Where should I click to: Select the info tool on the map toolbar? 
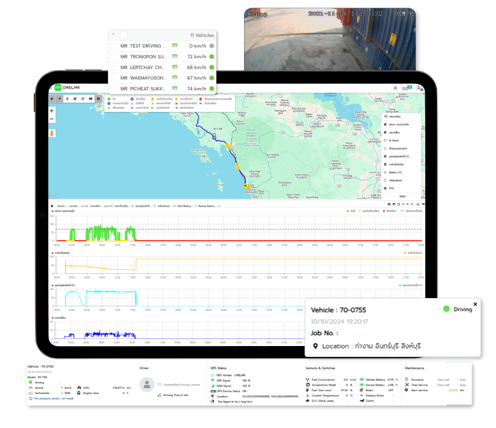[99, 98]
